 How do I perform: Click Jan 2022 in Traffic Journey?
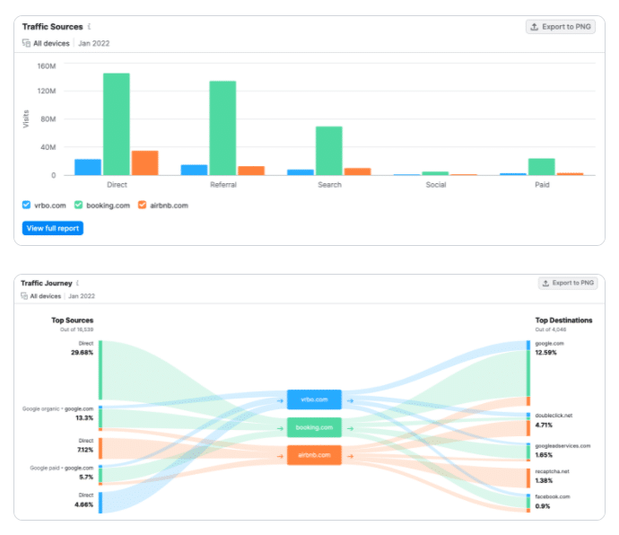[82, 296]
